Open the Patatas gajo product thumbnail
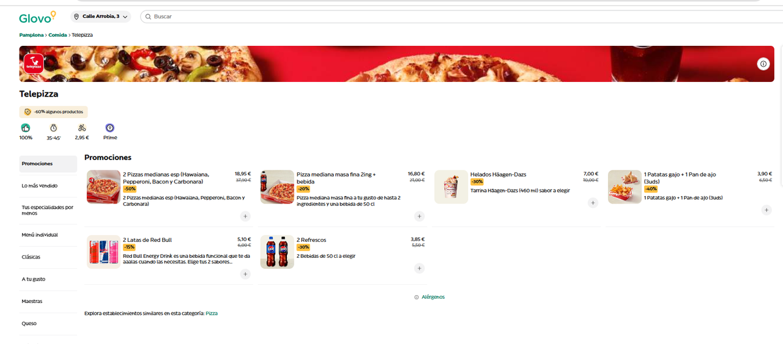783x344 pixels. [625, 187]
